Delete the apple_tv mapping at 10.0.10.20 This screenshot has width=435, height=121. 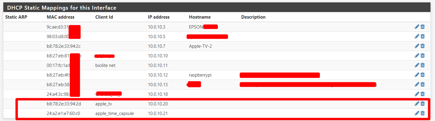(x=423, y=104)
